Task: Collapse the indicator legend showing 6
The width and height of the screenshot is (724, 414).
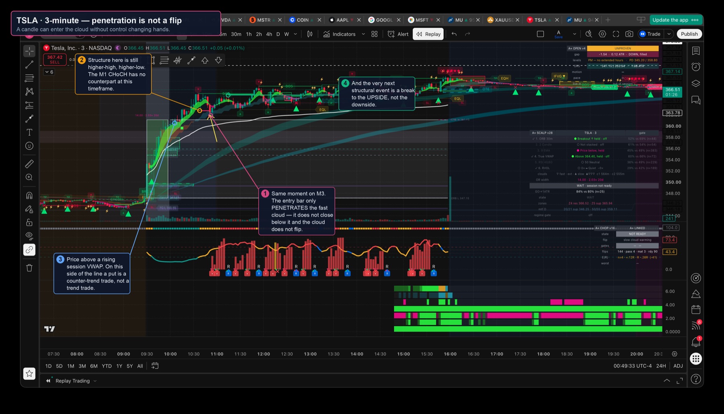Action: 49,72
